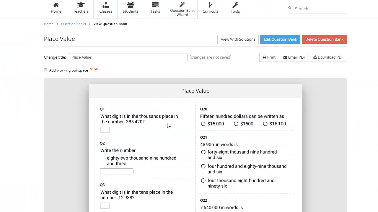
Task: Enable the Add working out space checkbox
Action: pos(45,70)
